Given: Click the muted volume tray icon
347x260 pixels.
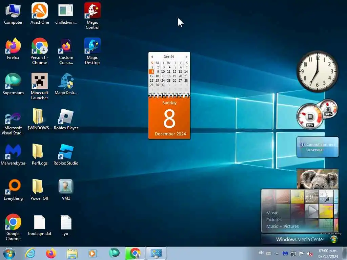Looking at the screenshot, I should 310,254.
